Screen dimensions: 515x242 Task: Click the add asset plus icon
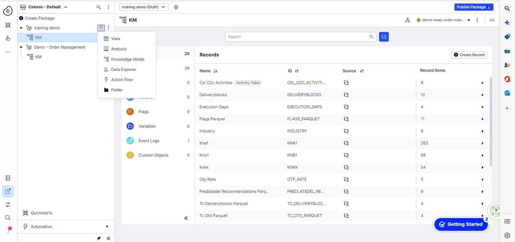pyautogui.click(x=101, y=28)
